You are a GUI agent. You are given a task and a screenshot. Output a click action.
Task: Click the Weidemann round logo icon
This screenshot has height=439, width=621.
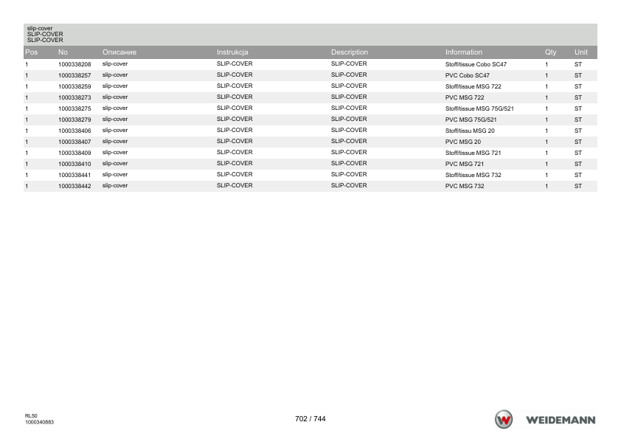(x=504, y=419)
